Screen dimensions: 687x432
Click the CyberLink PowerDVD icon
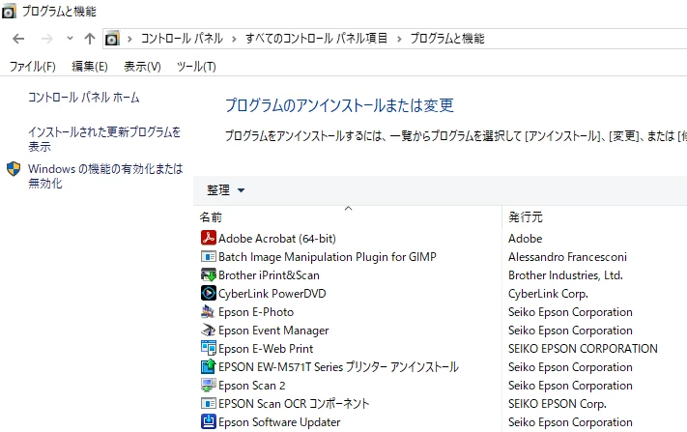point(208,293)
